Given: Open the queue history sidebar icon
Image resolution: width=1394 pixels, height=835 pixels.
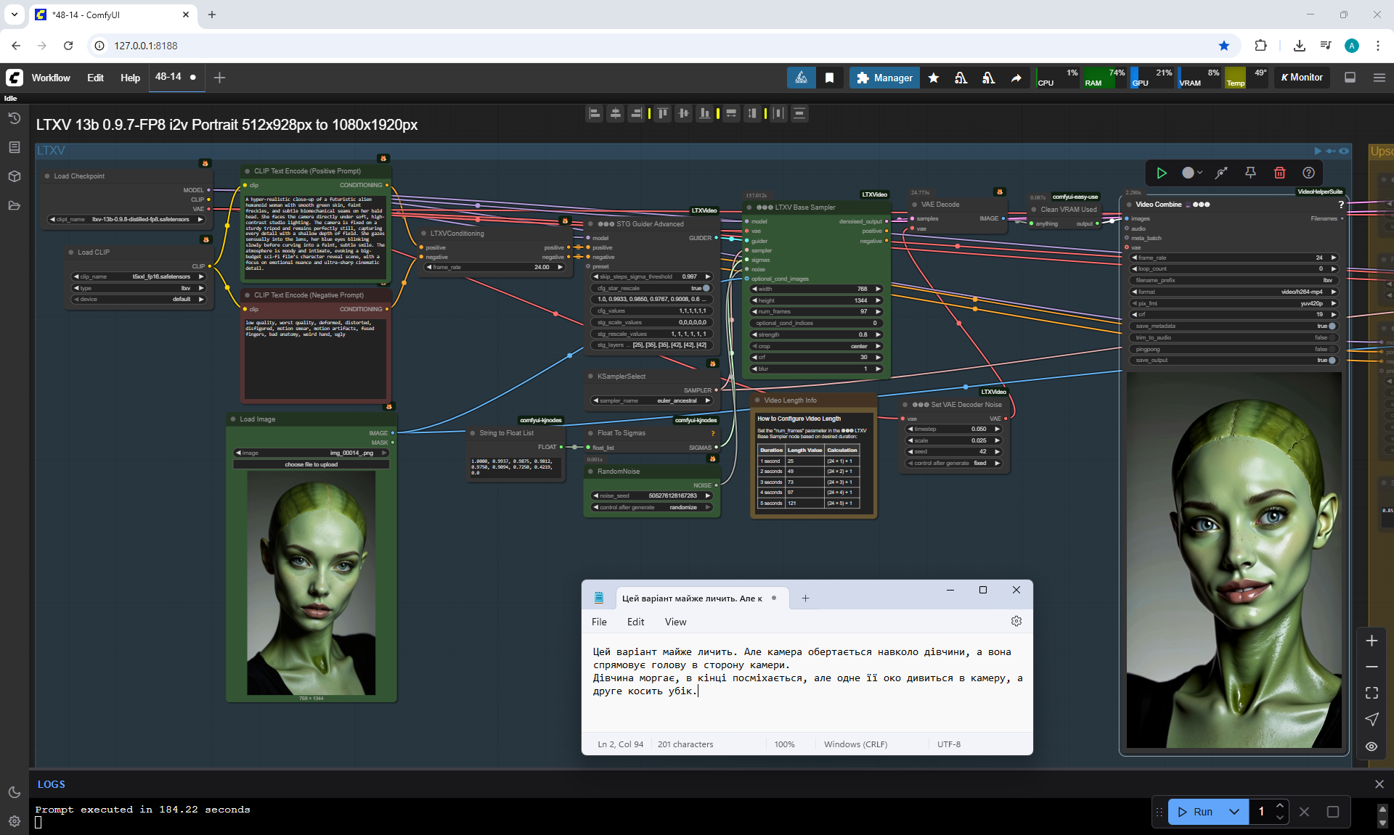Looking at the screenshot, I should coord(14,118).
